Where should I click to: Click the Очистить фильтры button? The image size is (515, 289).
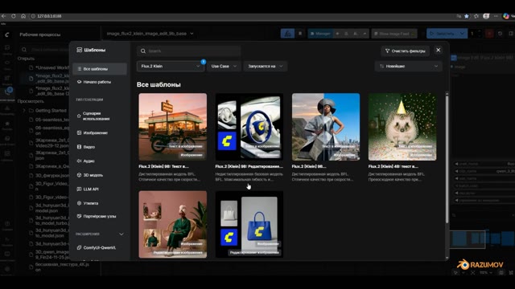click(x=406, y=51)
